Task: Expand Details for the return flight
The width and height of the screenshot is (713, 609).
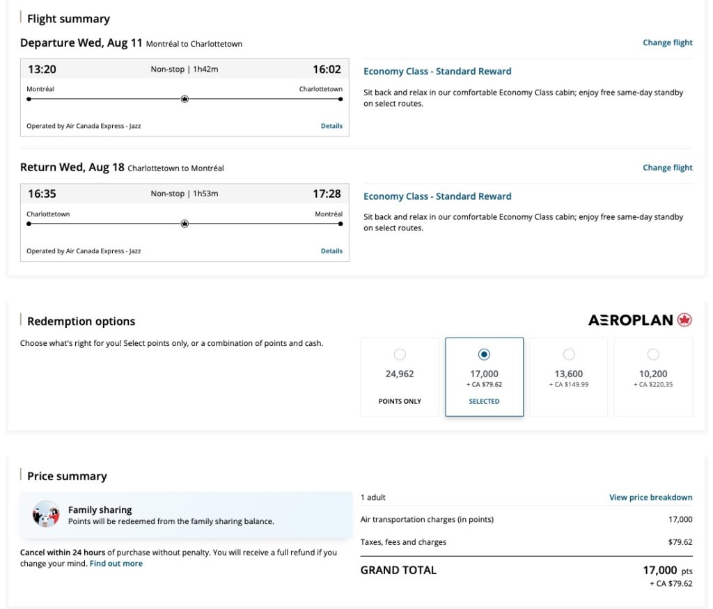Action: (331, 251)
